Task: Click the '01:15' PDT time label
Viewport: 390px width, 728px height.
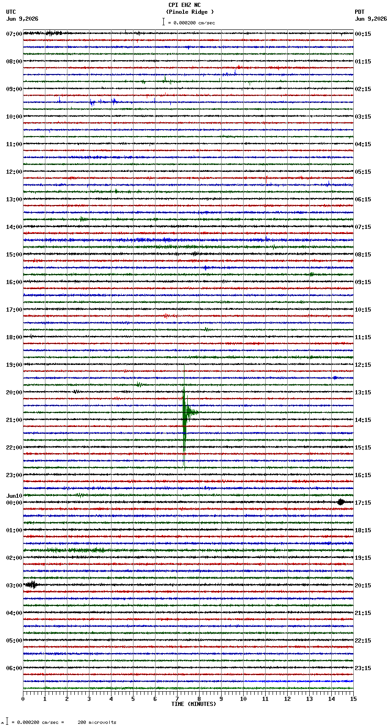Action: point(363,62)
